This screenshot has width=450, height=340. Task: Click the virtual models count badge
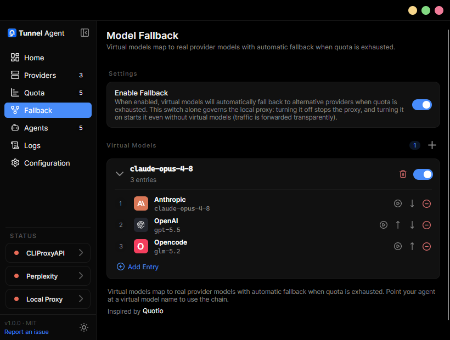pos(415,145)
